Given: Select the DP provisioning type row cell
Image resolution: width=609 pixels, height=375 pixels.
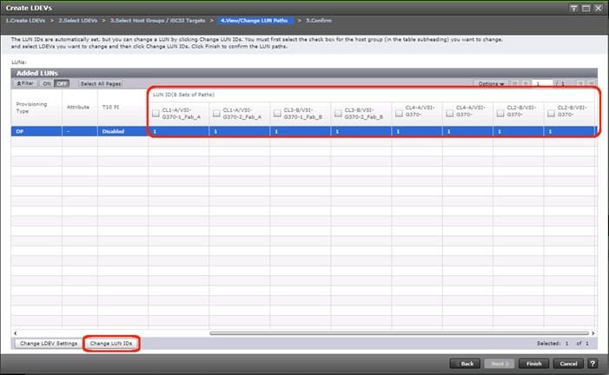Looking at the screenshot, I should [36, 131].
